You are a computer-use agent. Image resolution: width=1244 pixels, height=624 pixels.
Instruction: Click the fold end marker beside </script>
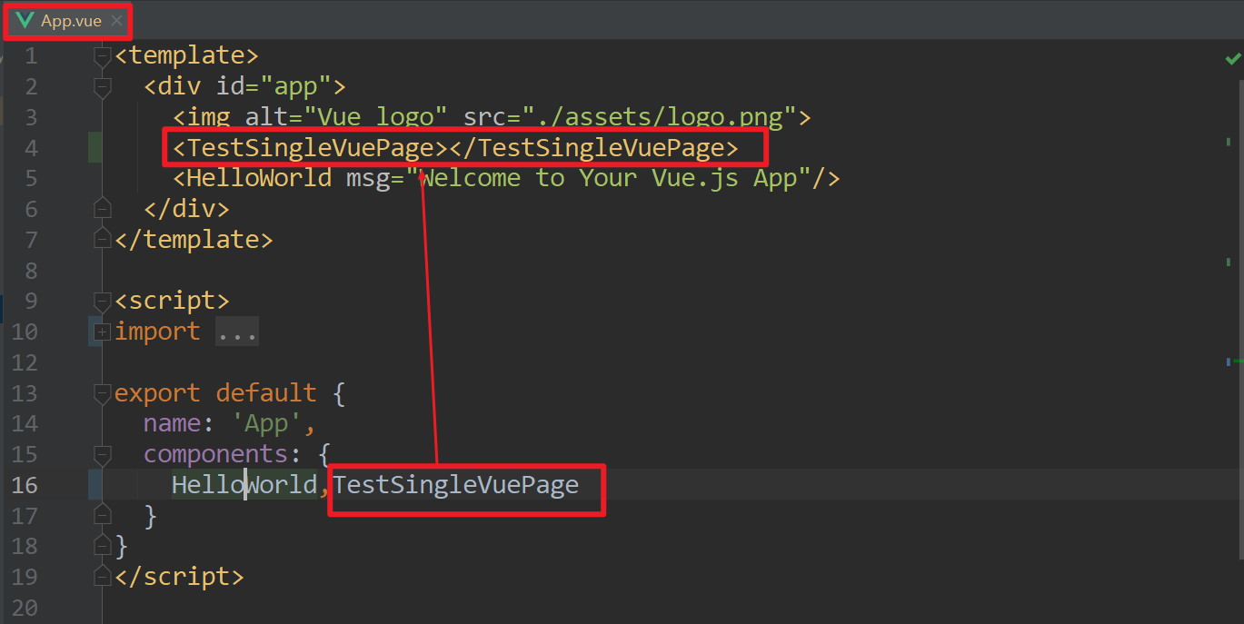[x=102, y=577]
